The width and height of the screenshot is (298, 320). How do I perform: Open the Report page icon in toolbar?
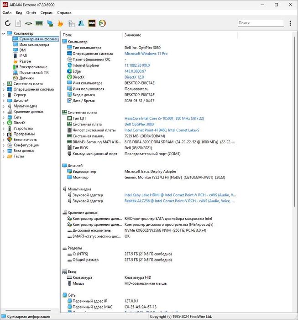pyautogui.click(x=18, y=23)
